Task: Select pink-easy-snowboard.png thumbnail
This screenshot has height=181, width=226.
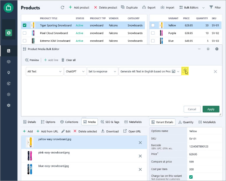Action: (x=30, y=156)
